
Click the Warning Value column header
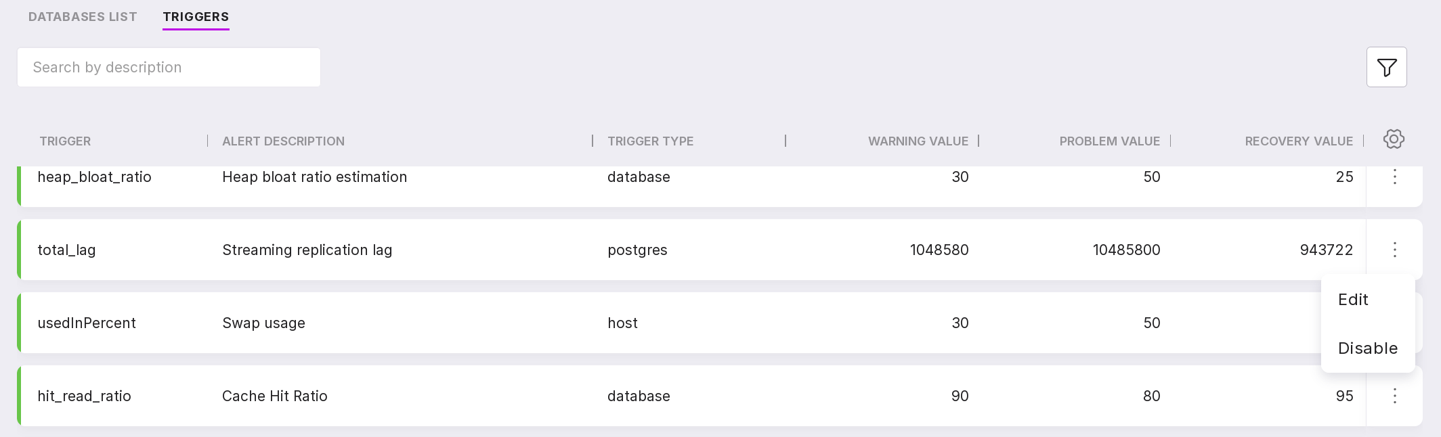pos(918,141)
